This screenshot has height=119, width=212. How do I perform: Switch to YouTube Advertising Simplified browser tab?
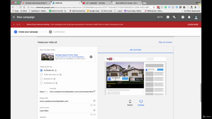tap(36, 3)
